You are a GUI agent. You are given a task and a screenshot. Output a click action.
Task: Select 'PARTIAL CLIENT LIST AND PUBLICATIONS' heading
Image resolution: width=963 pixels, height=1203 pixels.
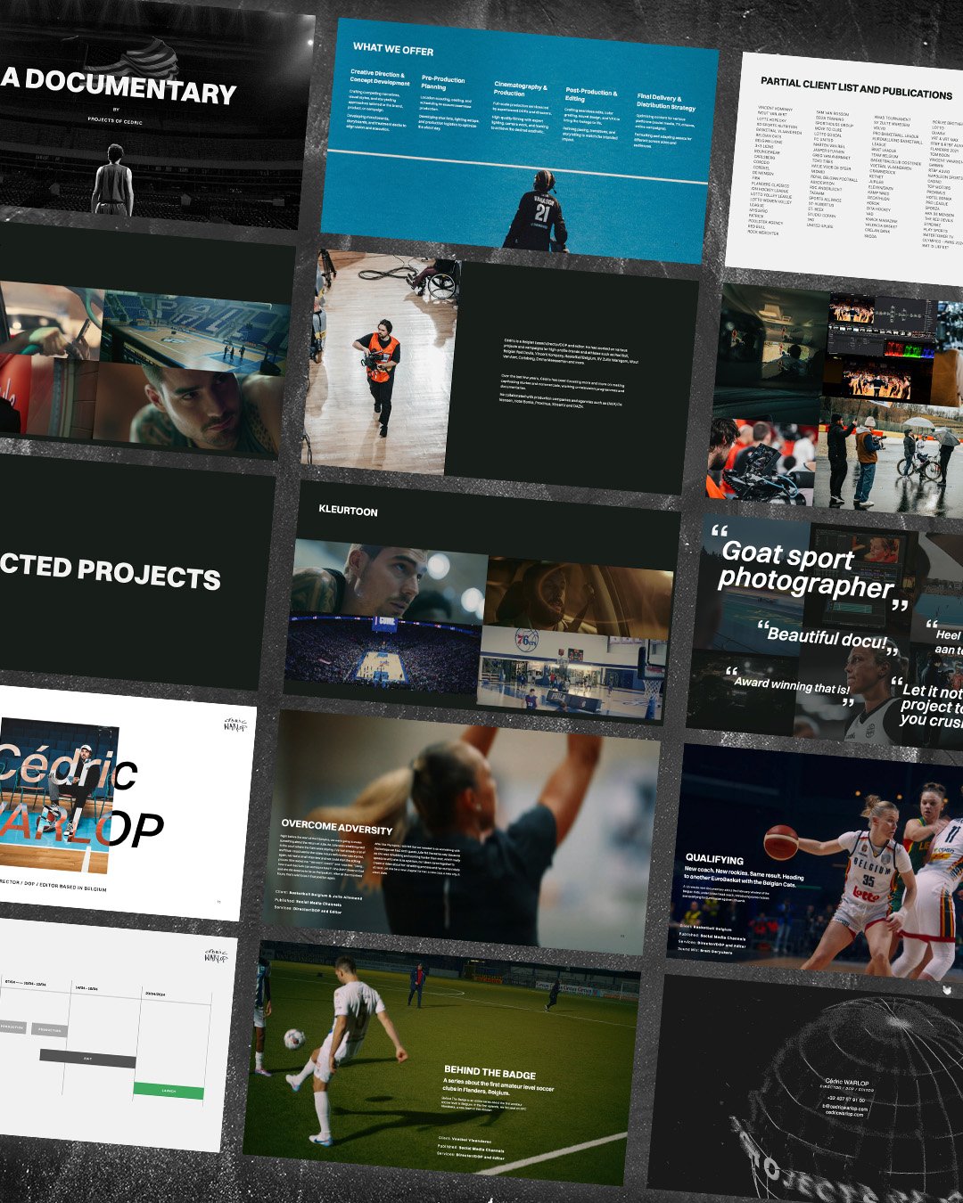[x=856, y=86]
